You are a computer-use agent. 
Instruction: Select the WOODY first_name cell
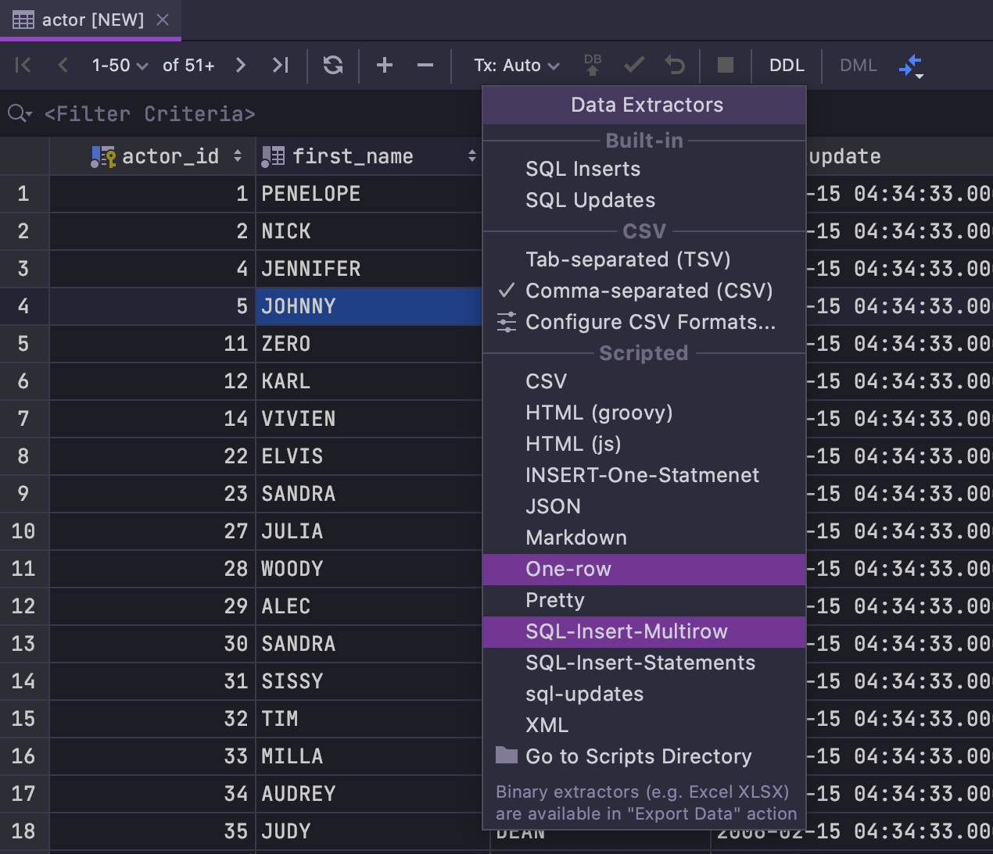[x=369, y=569]
